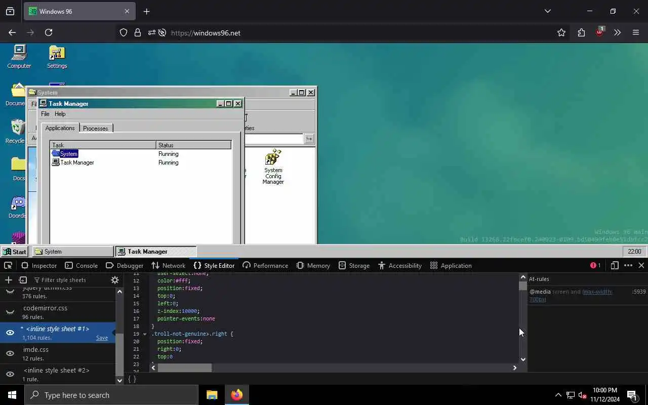The image size is (648, 405).
Task: Open the Network tab in DevTools
Action: (169, 265)
